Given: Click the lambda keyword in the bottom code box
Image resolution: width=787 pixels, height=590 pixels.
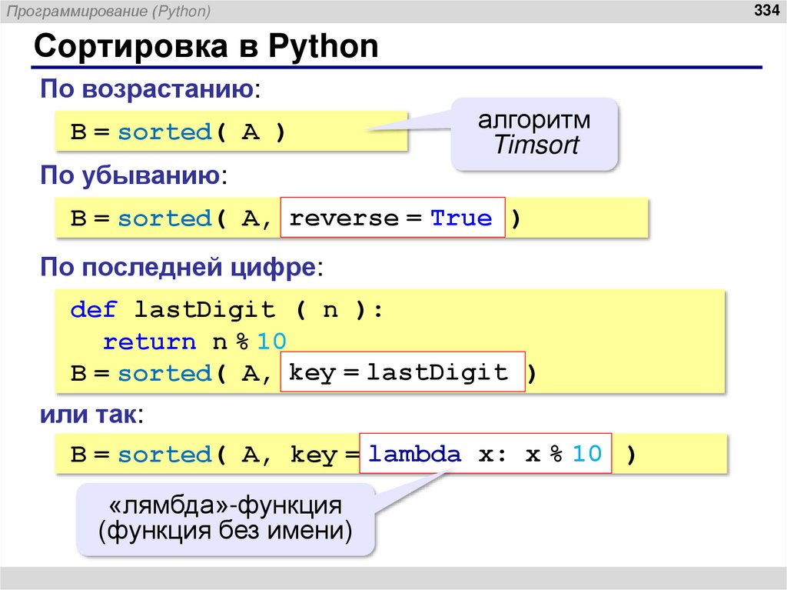Looking at the screenshot, I should click(x=416, y=454).
